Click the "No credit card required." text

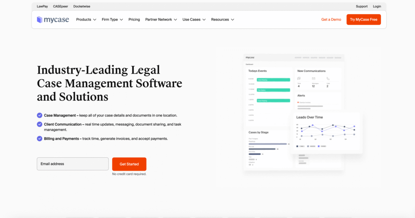pos(129,174)
